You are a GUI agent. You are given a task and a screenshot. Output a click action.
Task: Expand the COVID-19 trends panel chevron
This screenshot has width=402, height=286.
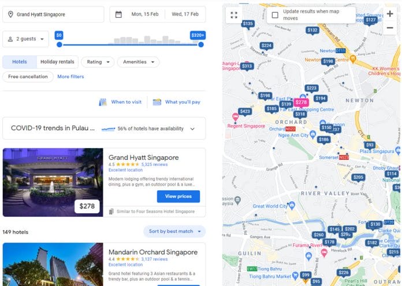coord(192,129)
